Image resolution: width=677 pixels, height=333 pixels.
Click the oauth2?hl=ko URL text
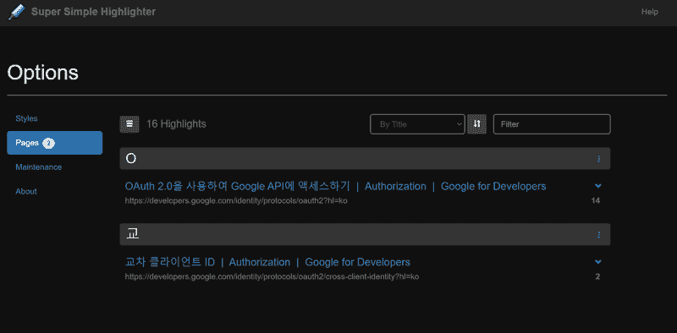[x=236, y=201]
